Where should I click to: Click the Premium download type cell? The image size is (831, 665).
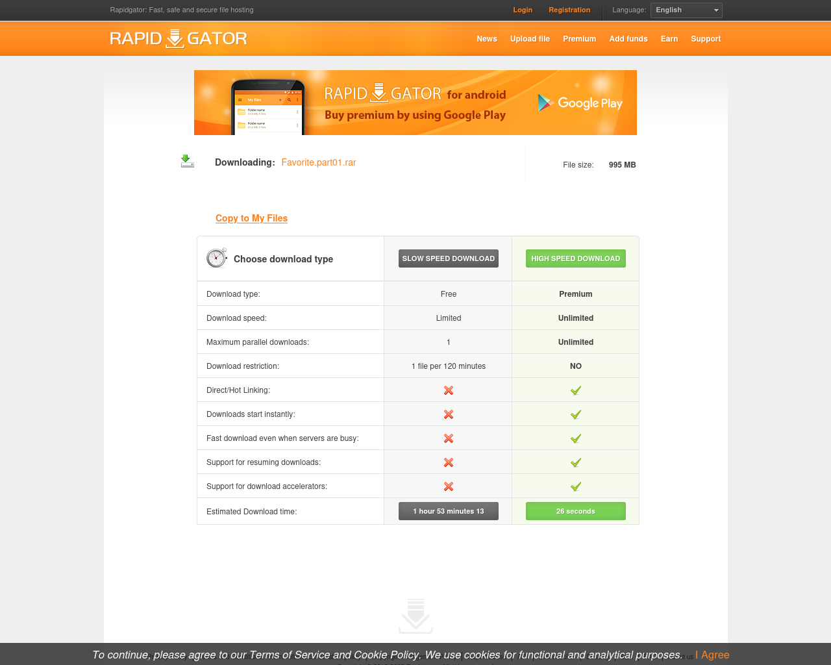(576, 294)
